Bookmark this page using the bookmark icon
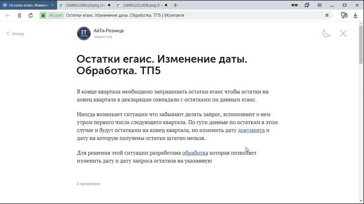This screenshot has height=204, width=364. 327,15
